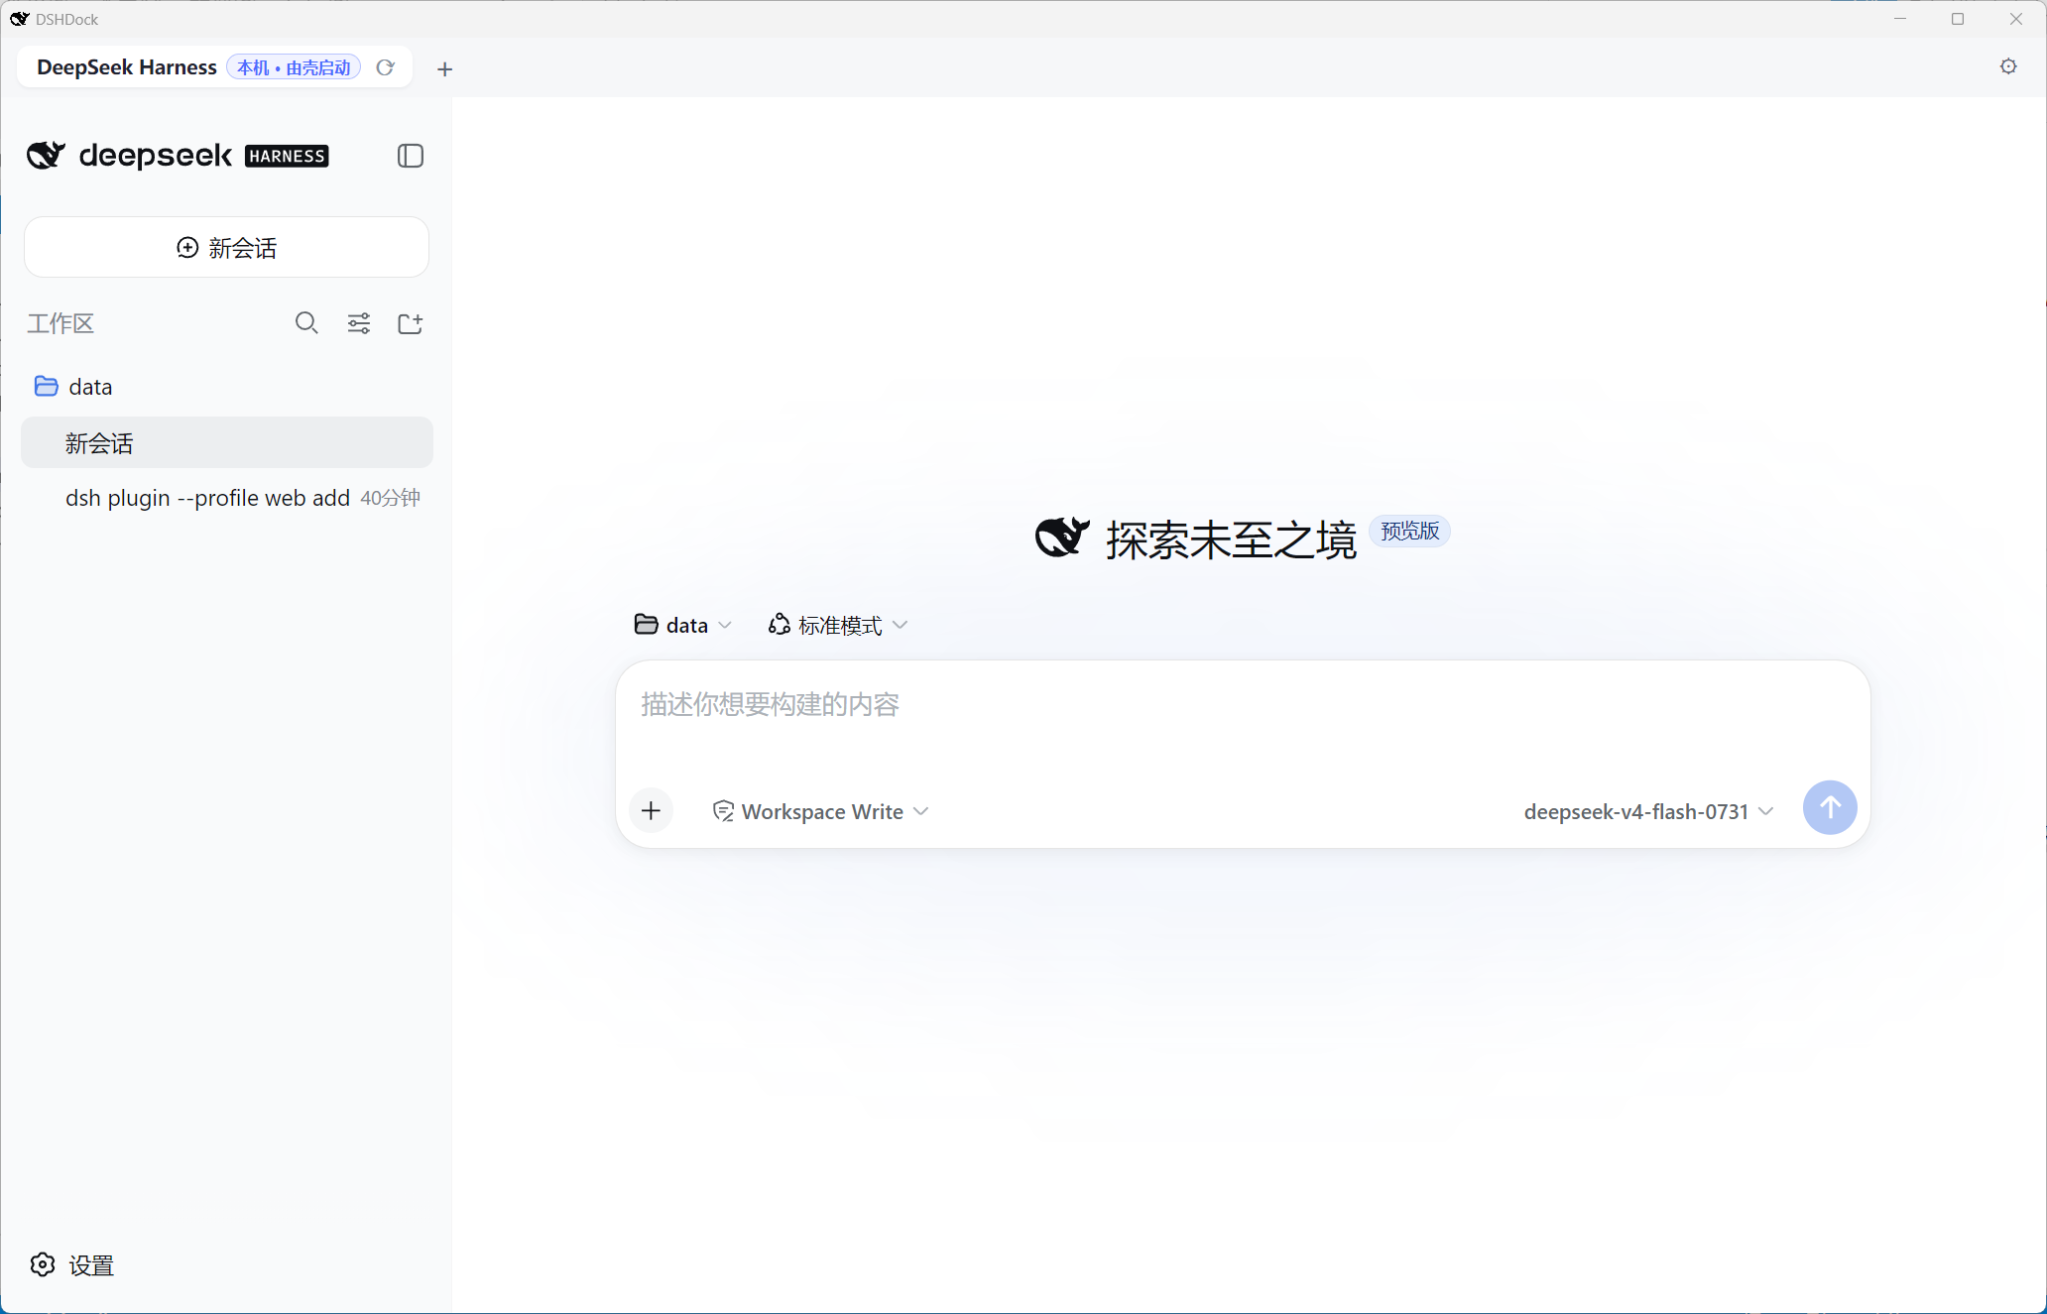Screen dimensions: 2047x1314
Task: Search the workspace with the magnifier icon
Action: click(x=306, y=323)
